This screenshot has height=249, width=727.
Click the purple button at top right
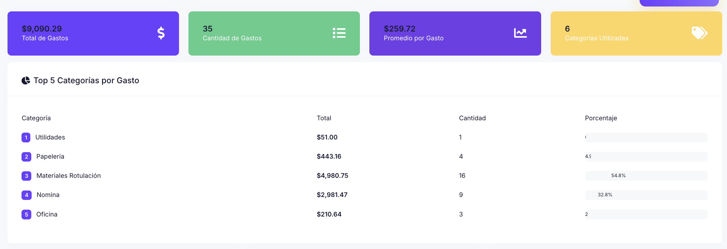tap(679, 3)
